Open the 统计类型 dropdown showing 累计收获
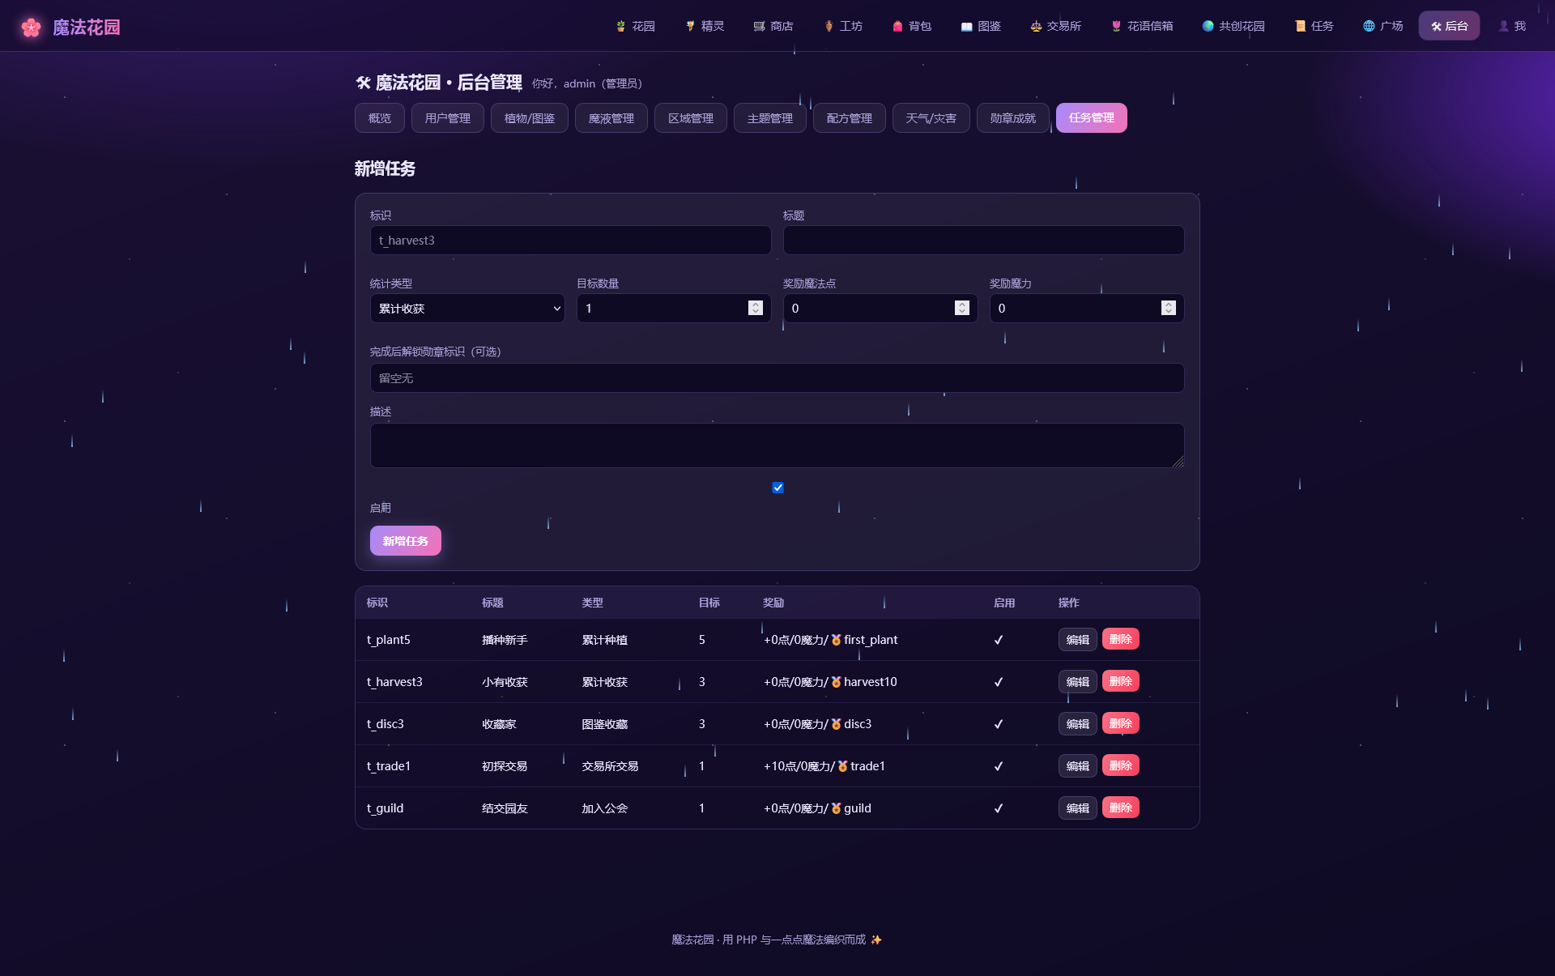This screenshot has height=976, width=1555. point(467,309)
